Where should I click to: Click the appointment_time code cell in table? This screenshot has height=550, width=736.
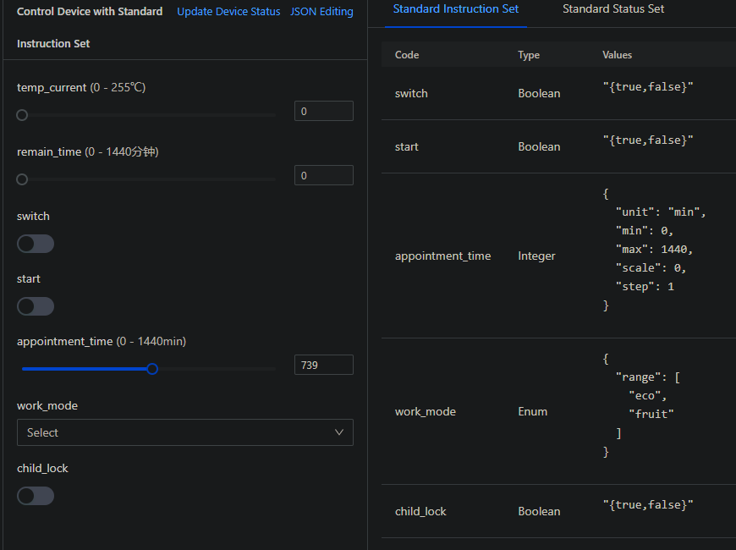pyautogui.click(x=442, y=256)
